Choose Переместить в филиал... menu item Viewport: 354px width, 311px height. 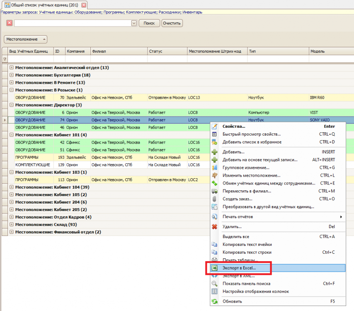278,191
